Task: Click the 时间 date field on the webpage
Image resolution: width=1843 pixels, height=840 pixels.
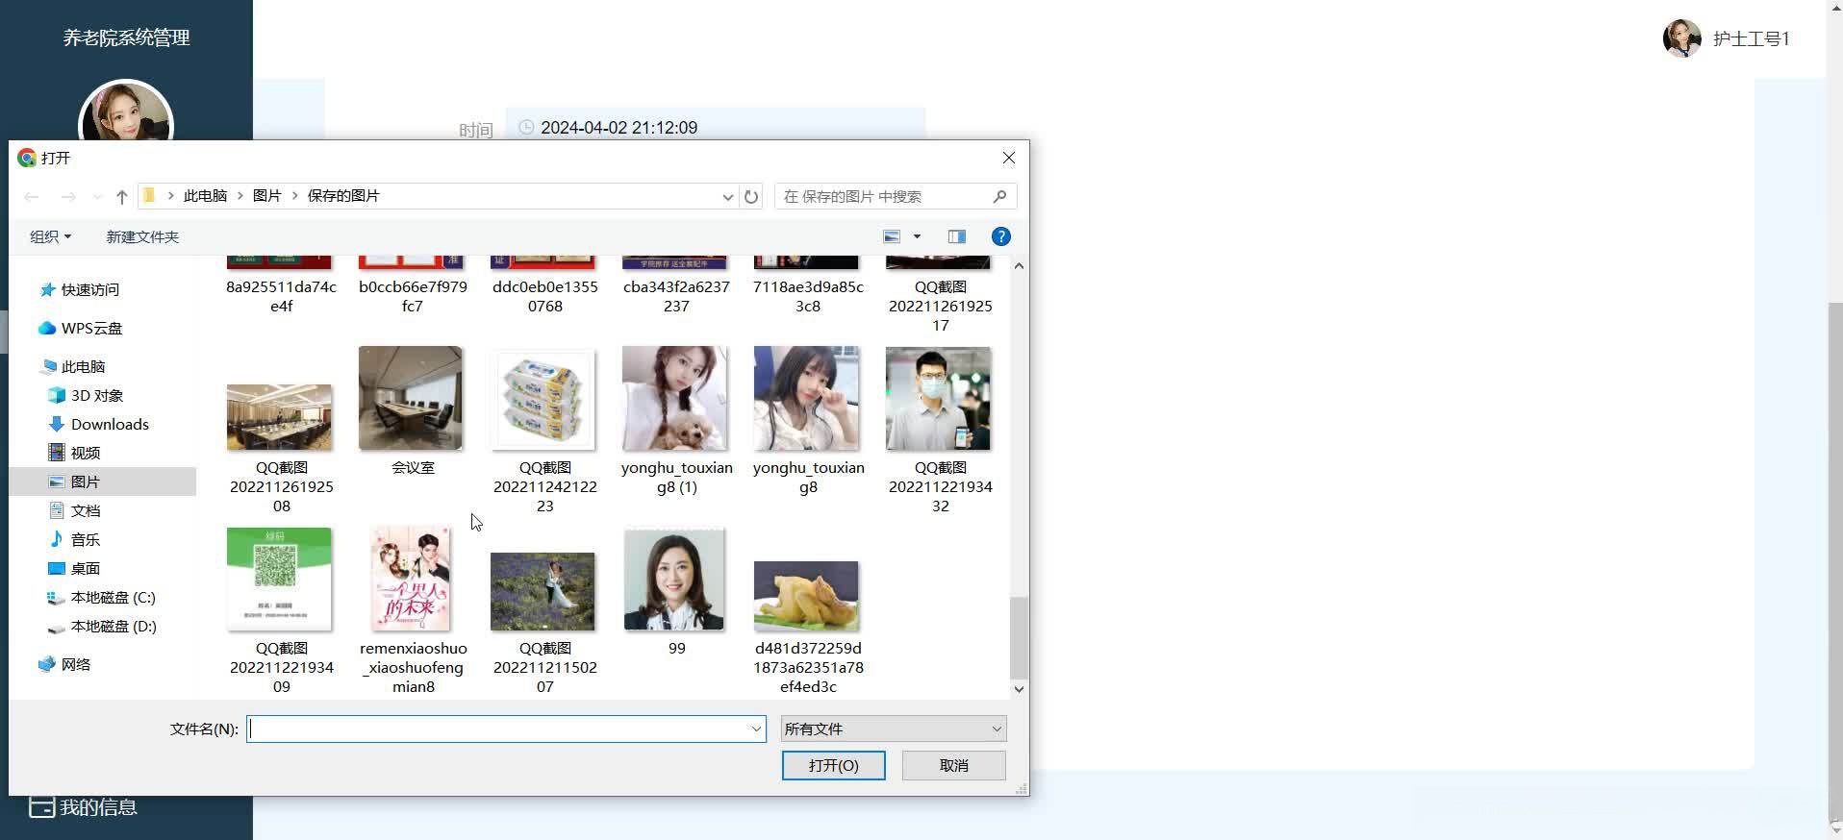Action: point(716,128)
